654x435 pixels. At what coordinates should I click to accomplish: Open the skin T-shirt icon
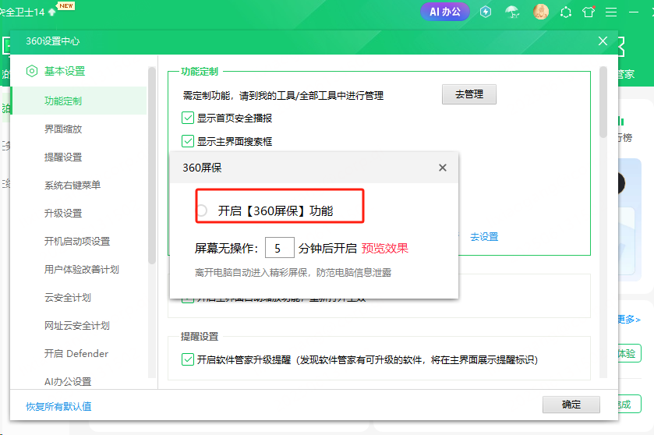tap(589, 12)
